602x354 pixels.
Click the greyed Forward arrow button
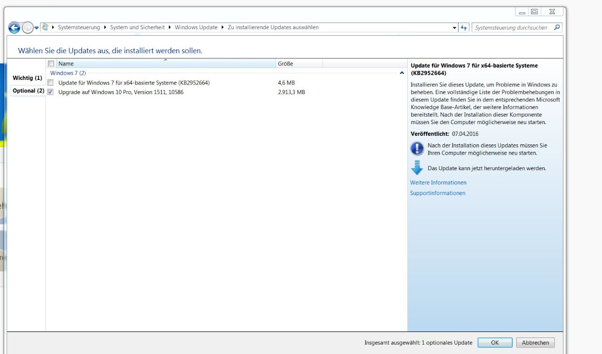[x=28, y=28]
